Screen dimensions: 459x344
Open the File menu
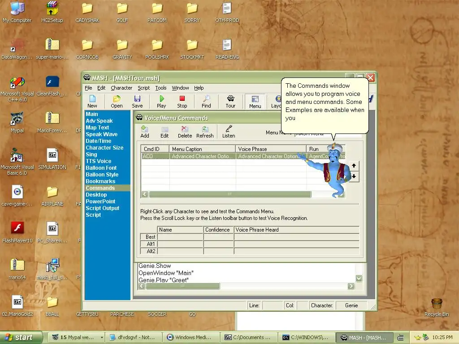[x=88, y=88]
